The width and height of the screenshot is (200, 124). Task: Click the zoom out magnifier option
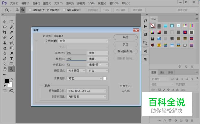(23, 10)
